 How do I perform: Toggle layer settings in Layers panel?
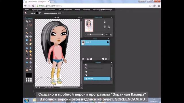click(83, 59)
